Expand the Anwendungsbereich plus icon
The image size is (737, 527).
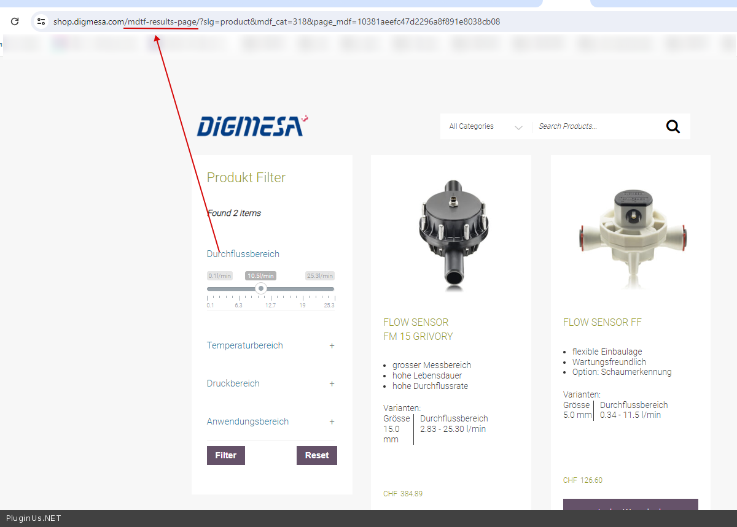point(332,422)
